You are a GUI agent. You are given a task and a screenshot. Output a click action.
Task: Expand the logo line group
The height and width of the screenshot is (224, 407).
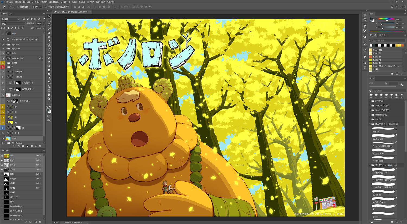click(6, 44)
